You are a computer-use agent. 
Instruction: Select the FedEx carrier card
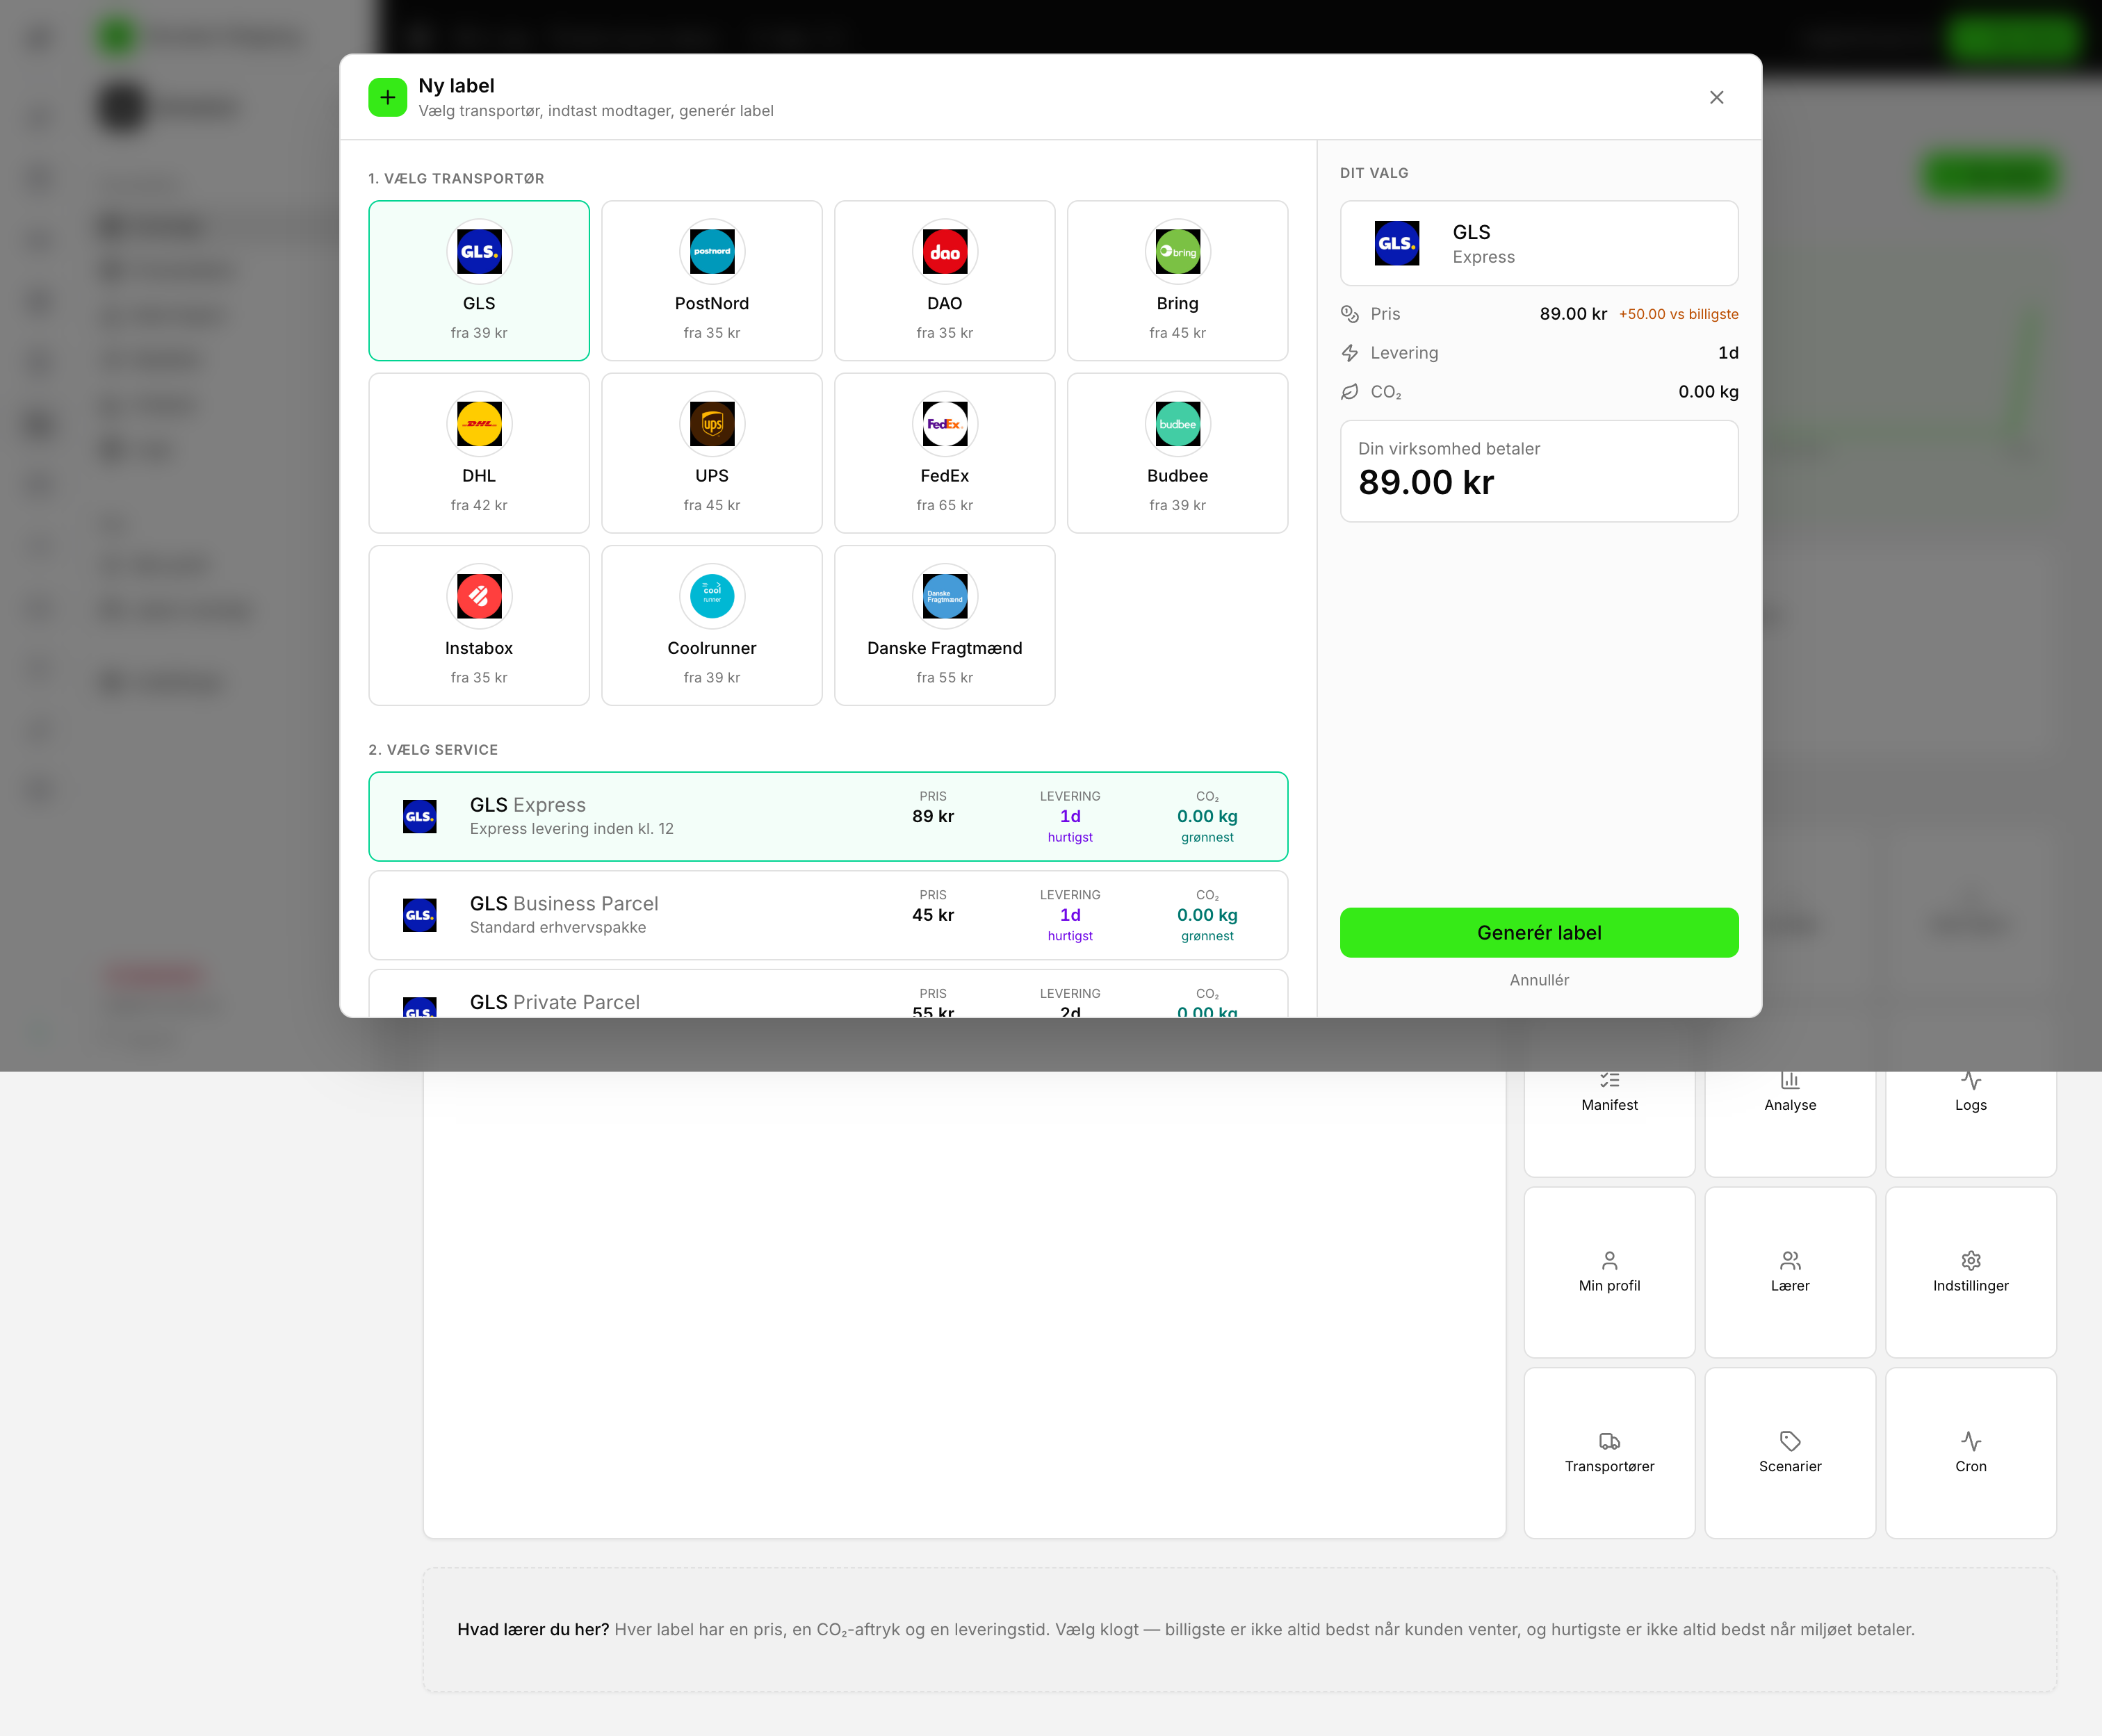945,453
